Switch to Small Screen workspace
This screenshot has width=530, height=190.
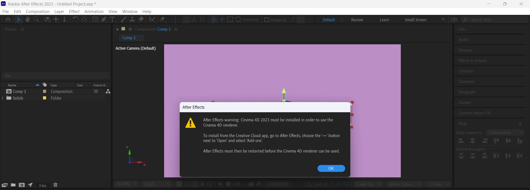point(415,20)
